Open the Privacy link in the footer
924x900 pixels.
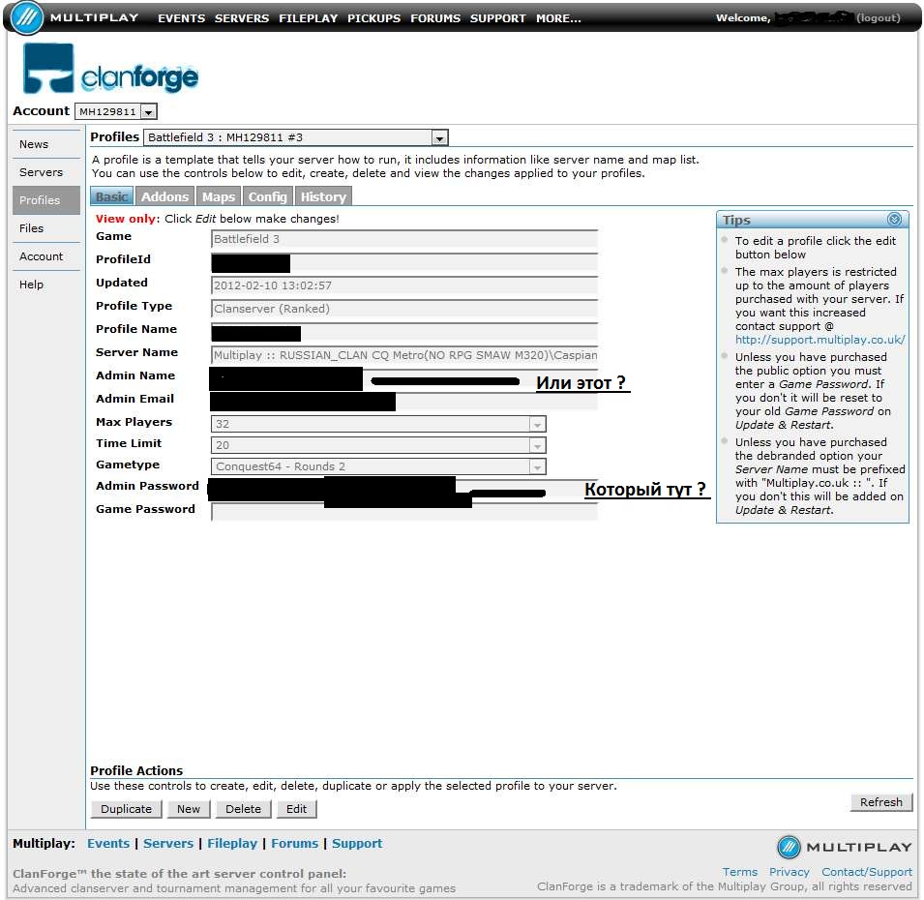point(790,872)
